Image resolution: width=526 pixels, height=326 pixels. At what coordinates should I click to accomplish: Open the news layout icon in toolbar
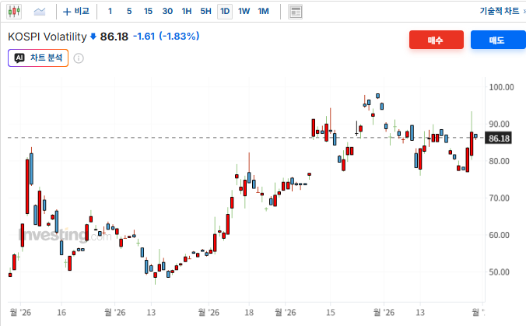point(295,12)
